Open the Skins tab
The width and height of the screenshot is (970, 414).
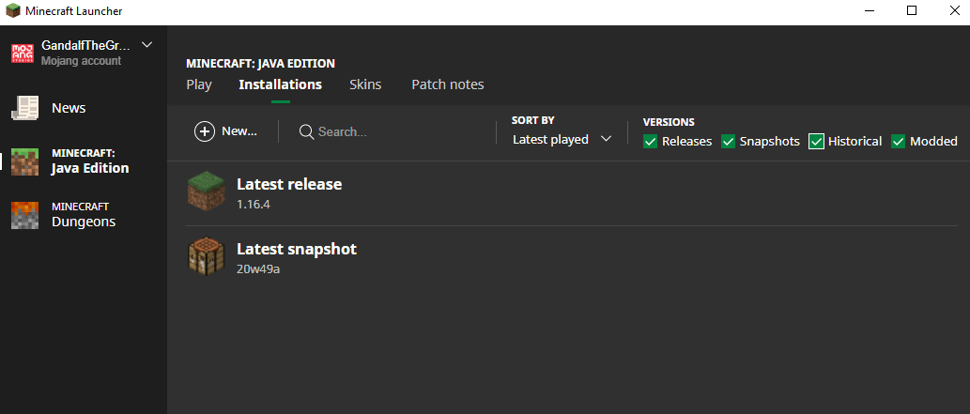(365, 84)
